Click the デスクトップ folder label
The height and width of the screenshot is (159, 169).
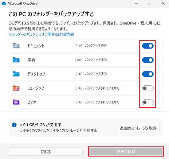36,74
